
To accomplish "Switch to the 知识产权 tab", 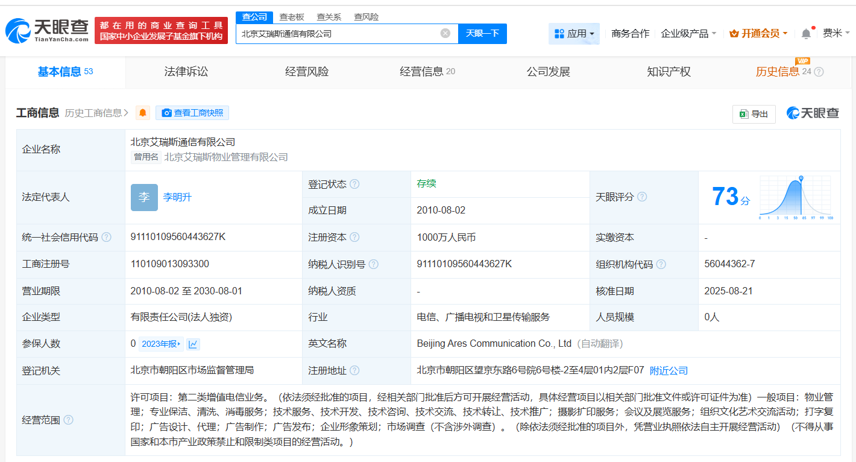I will [x=669, y=71].
